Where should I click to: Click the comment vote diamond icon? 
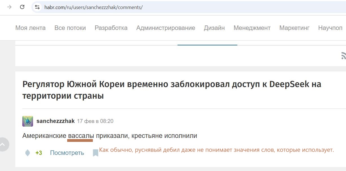(x=28, y=153)
